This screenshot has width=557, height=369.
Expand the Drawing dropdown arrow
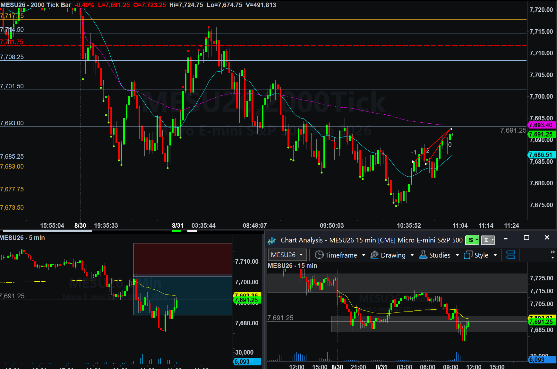[412, 255]
